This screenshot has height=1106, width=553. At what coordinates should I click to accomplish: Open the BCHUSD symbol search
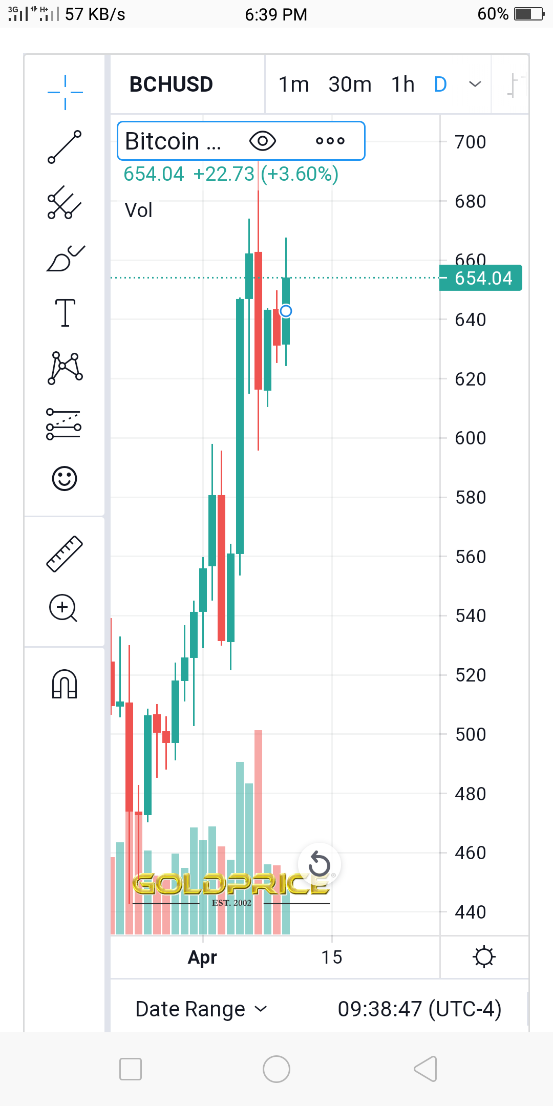click(171, 84)
